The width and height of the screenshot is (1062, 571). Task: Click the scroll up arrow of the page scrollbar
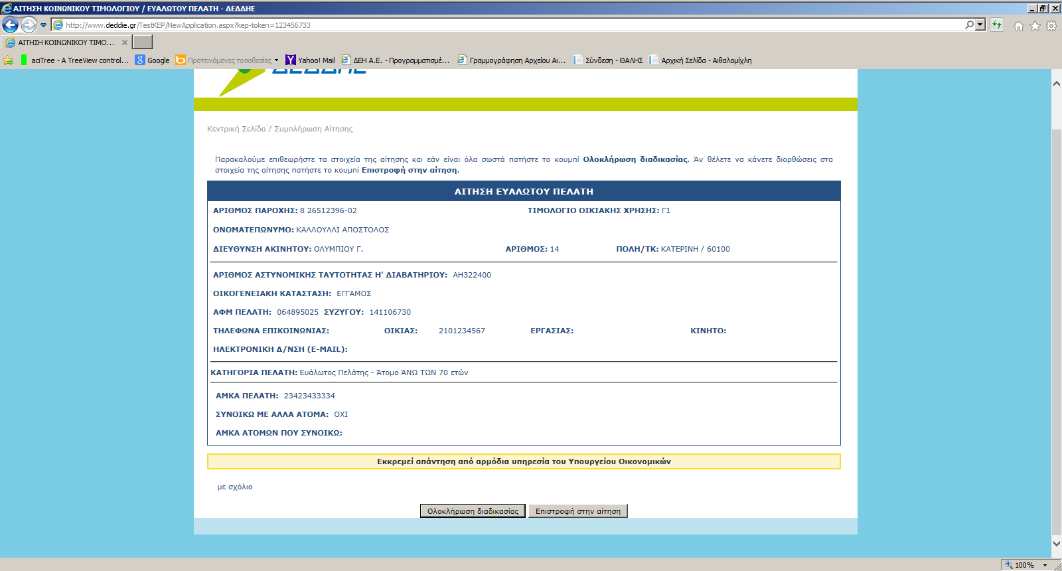pyautogui.click(x=1056, y=84)
